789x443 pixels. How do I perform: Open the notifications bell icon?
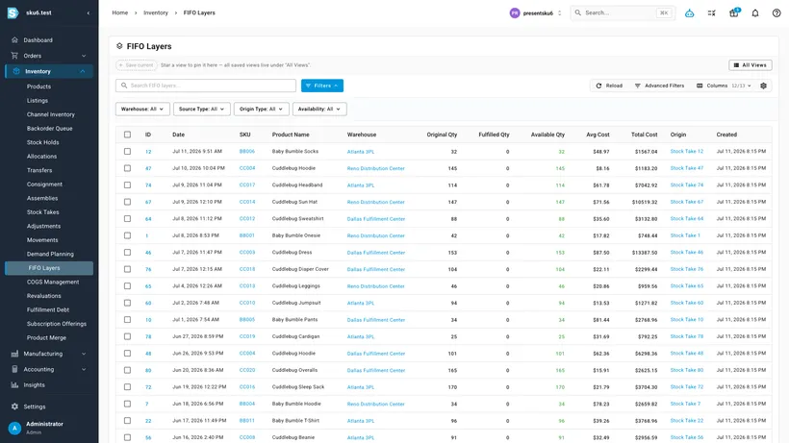(x=754, y=13)
